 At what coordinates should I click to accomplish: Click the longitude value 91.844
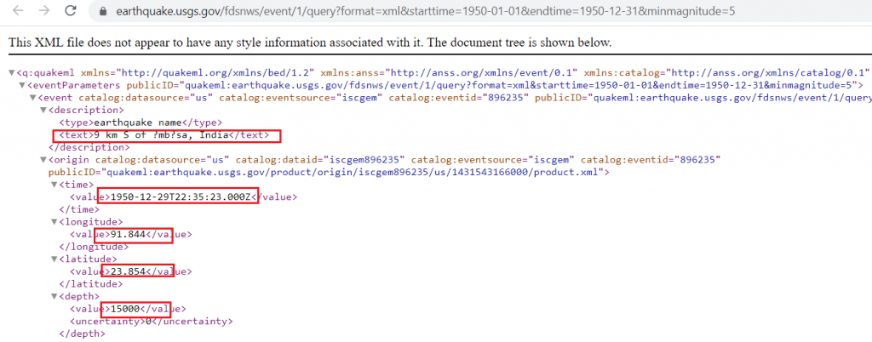coord(128,234)
